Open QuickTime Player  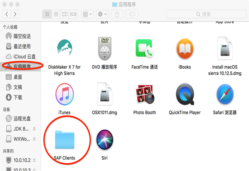pos(185,94)
